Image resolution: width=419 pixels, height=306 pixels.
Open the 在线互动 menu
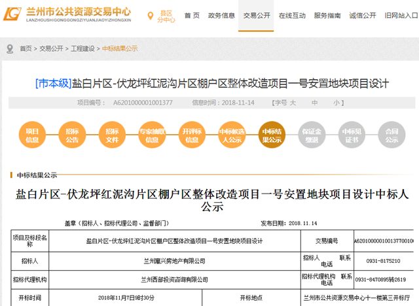point(291,14)
